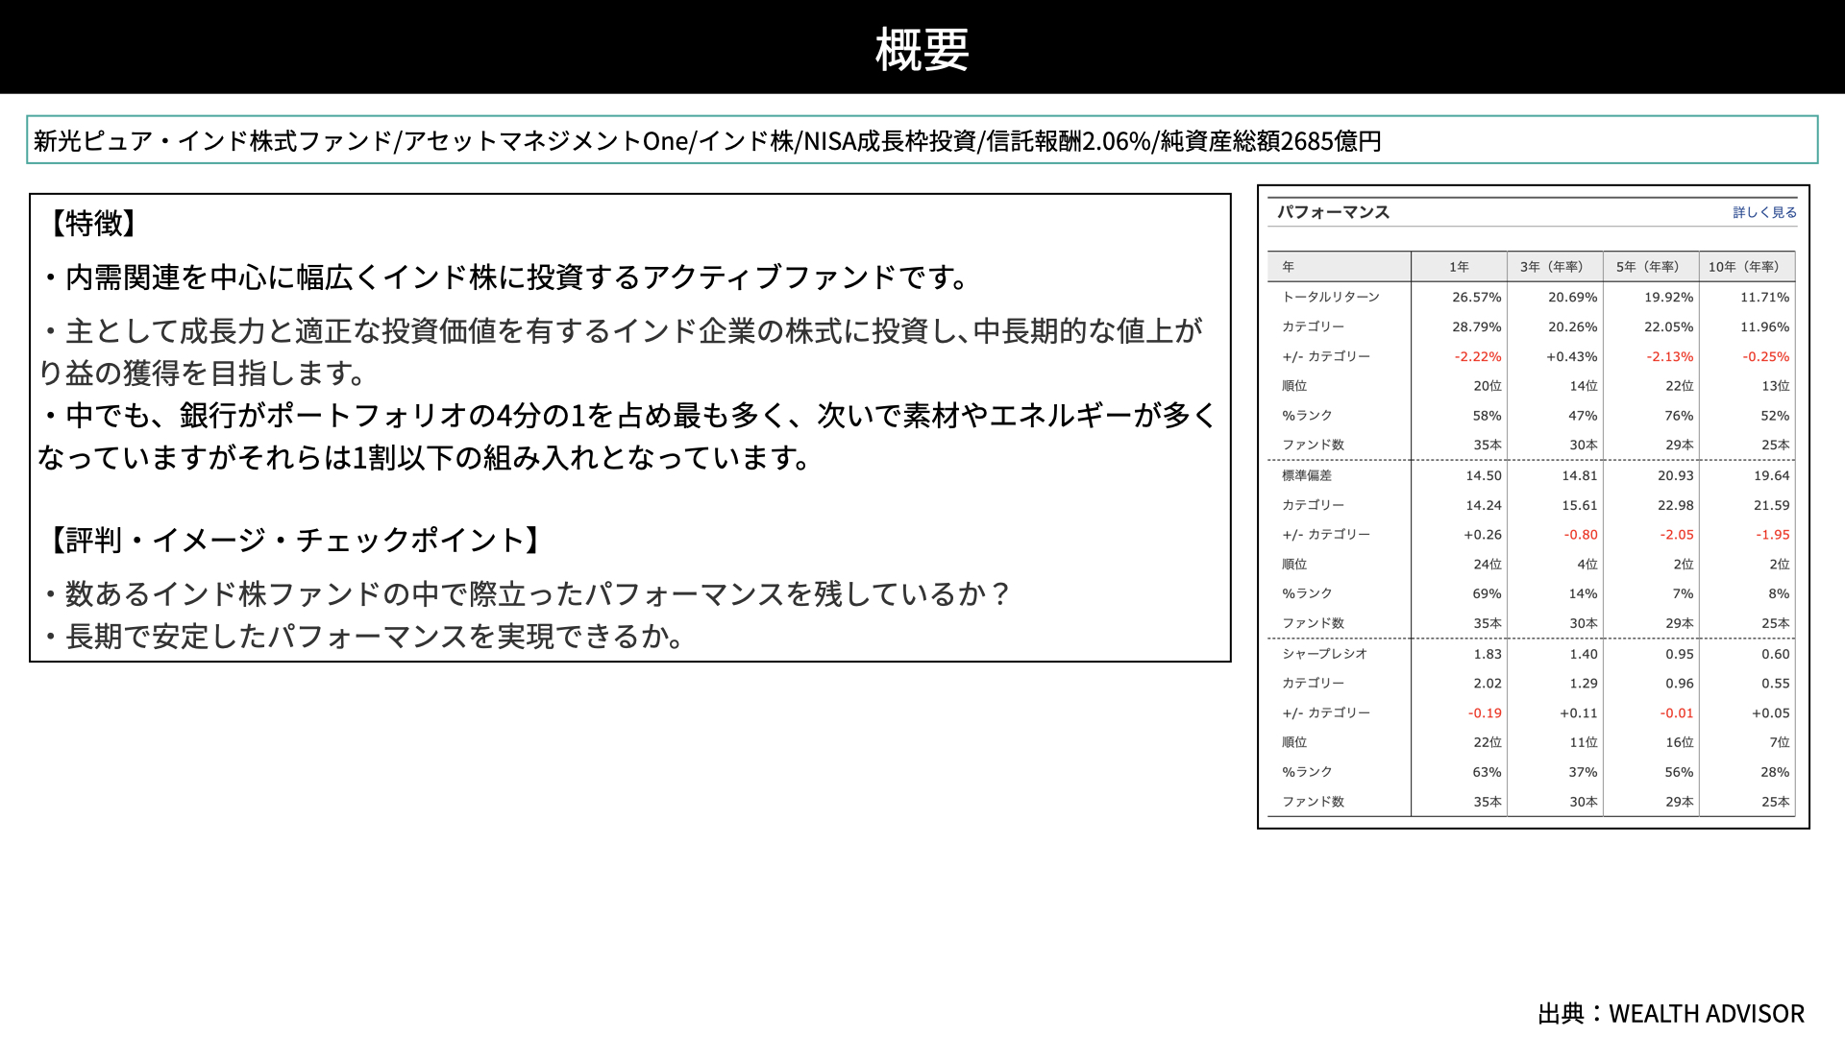
Task: Click the 【特徴】 heading
Action: 93,224
